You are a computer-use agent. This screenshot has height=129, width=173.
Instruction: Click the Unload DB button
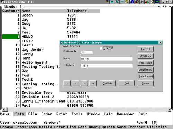click(146, 56)
